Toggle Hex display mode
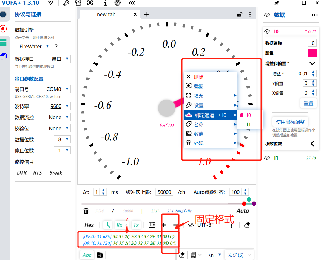 click(x=89, y=225)
